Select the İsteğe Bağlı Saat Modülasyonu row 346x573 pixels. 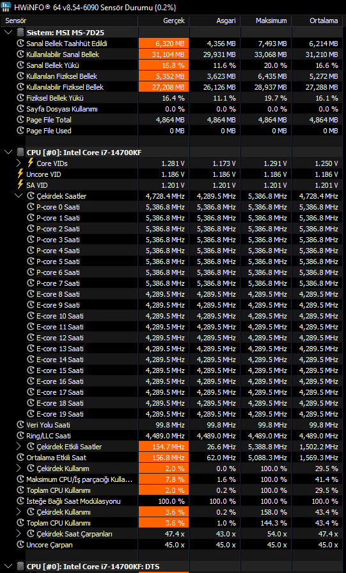[x=74, y=501]
